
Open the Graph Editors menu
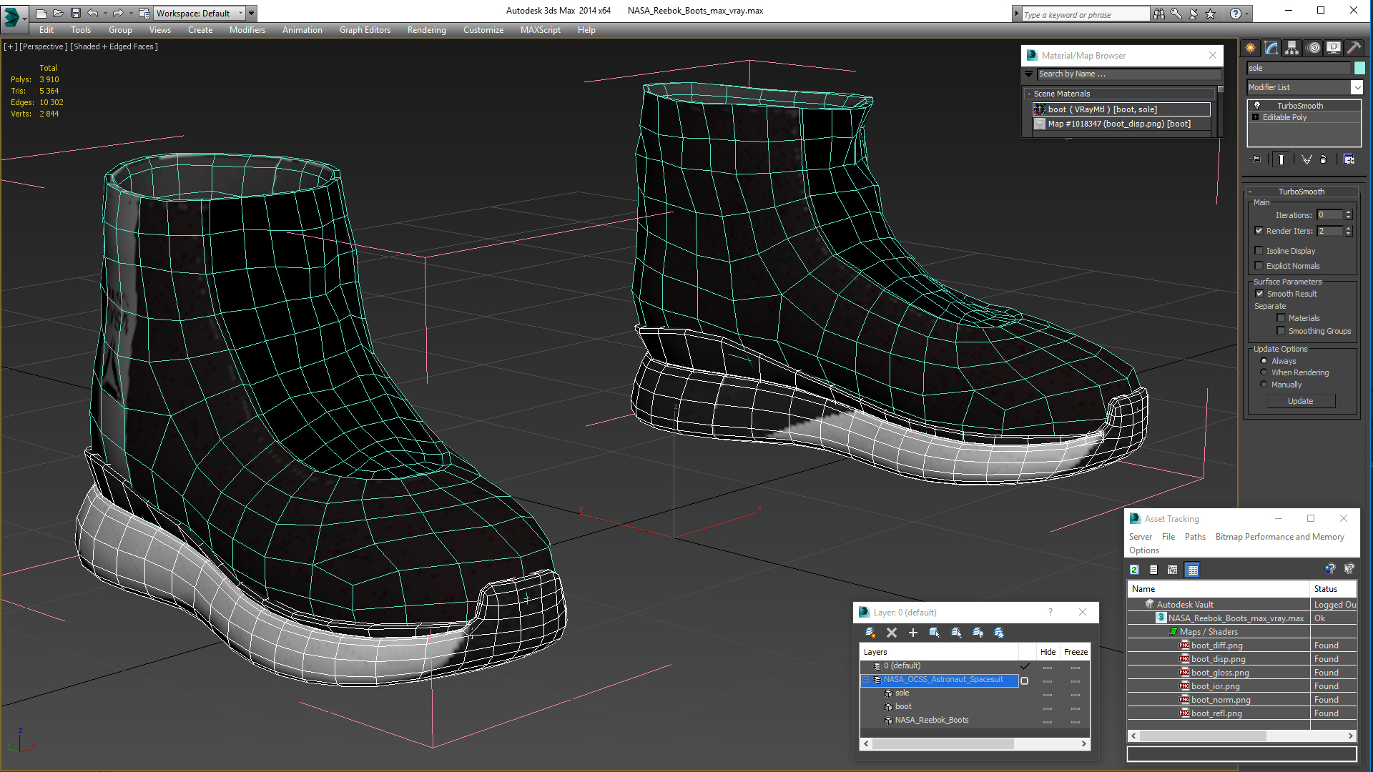pos(365,30)
